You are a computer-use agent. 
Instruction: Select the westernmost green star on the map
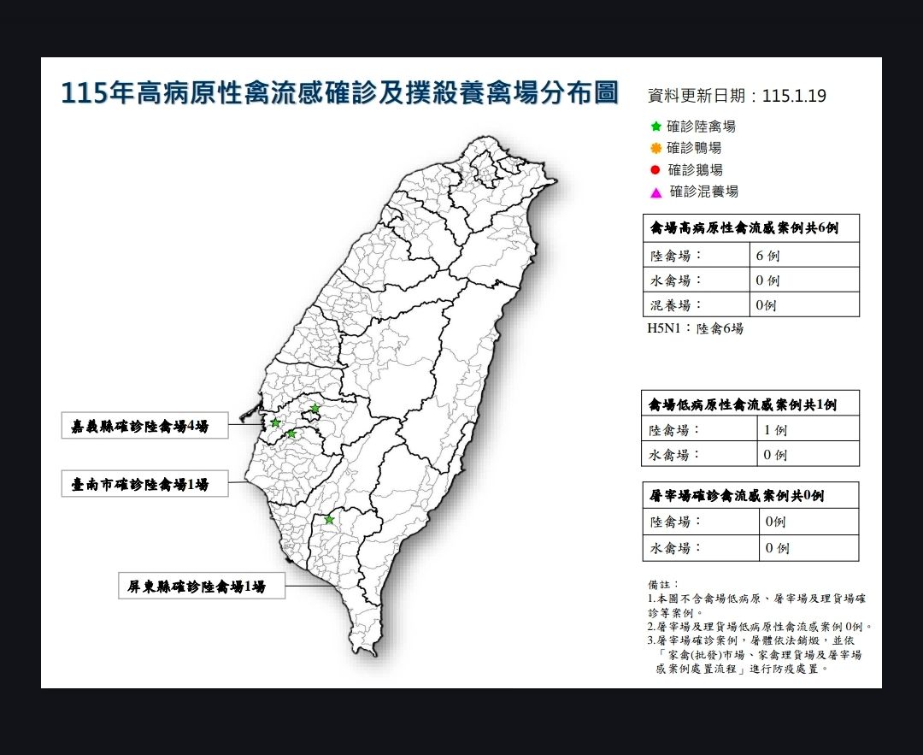(275, 422)
